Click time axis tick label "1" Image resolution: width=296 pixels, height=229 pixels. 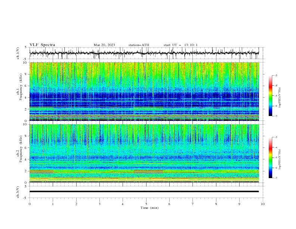[53, 204]
